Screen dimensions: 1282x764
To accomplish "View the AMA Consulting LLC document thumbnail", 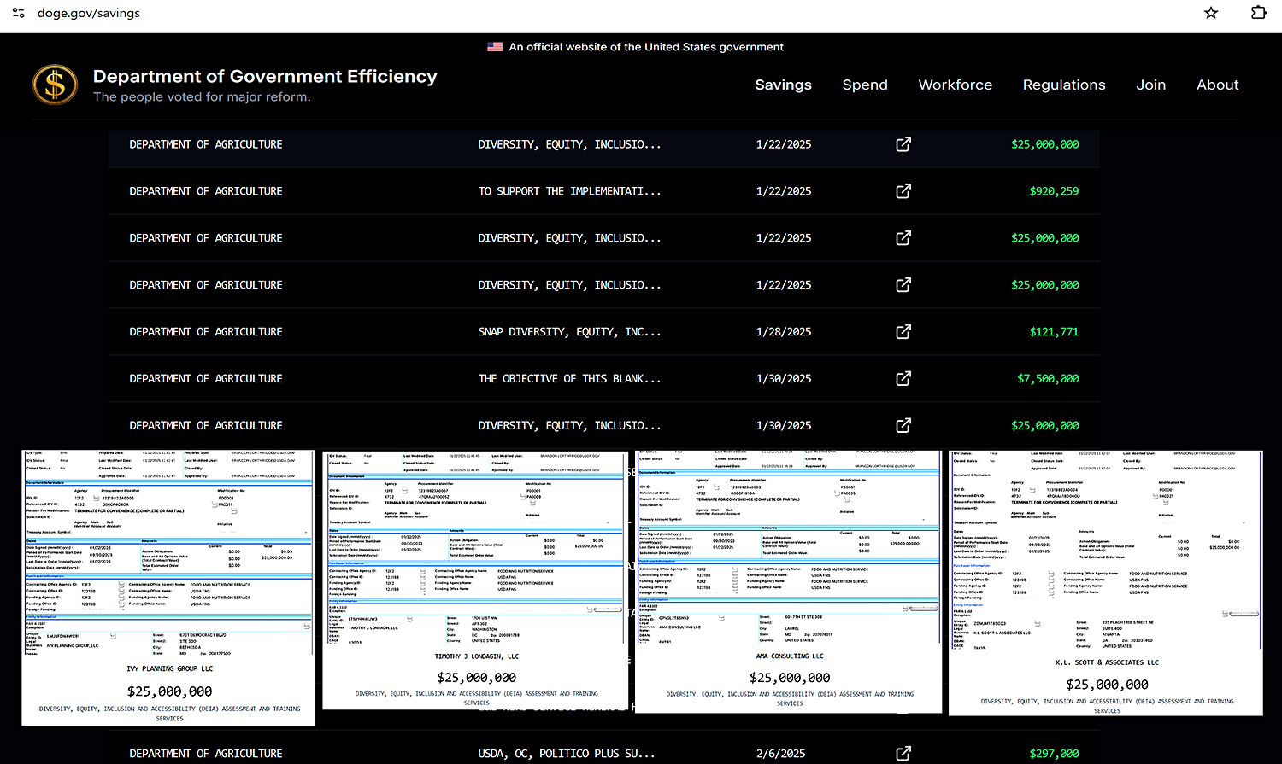I will 789,580.
